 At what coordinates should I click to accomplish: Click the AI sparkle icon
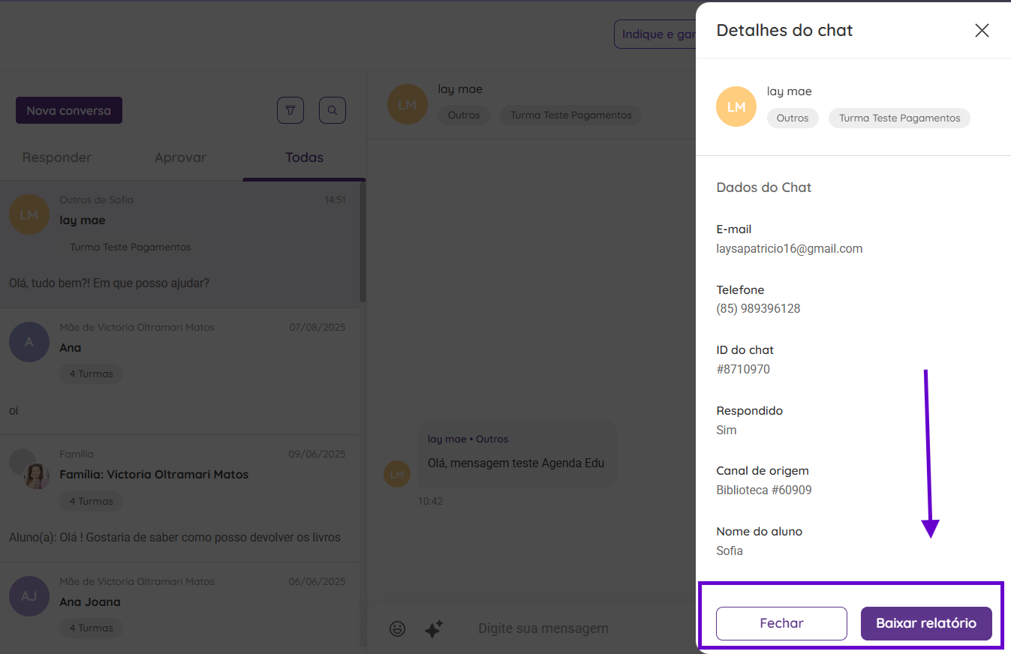[434, 628]
